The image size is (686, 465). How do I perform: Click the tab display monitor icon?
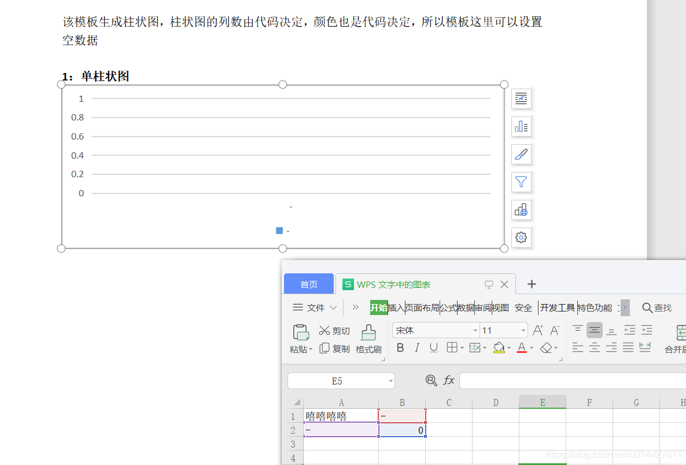coord(489,284)
